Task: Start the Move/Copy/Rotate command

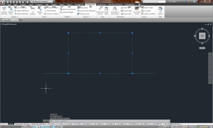Action: point(68,9)
